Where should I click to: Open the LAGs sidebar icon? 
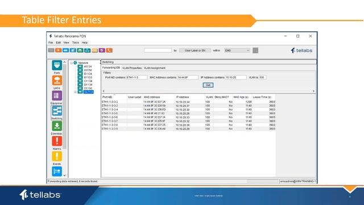[57, 80]
